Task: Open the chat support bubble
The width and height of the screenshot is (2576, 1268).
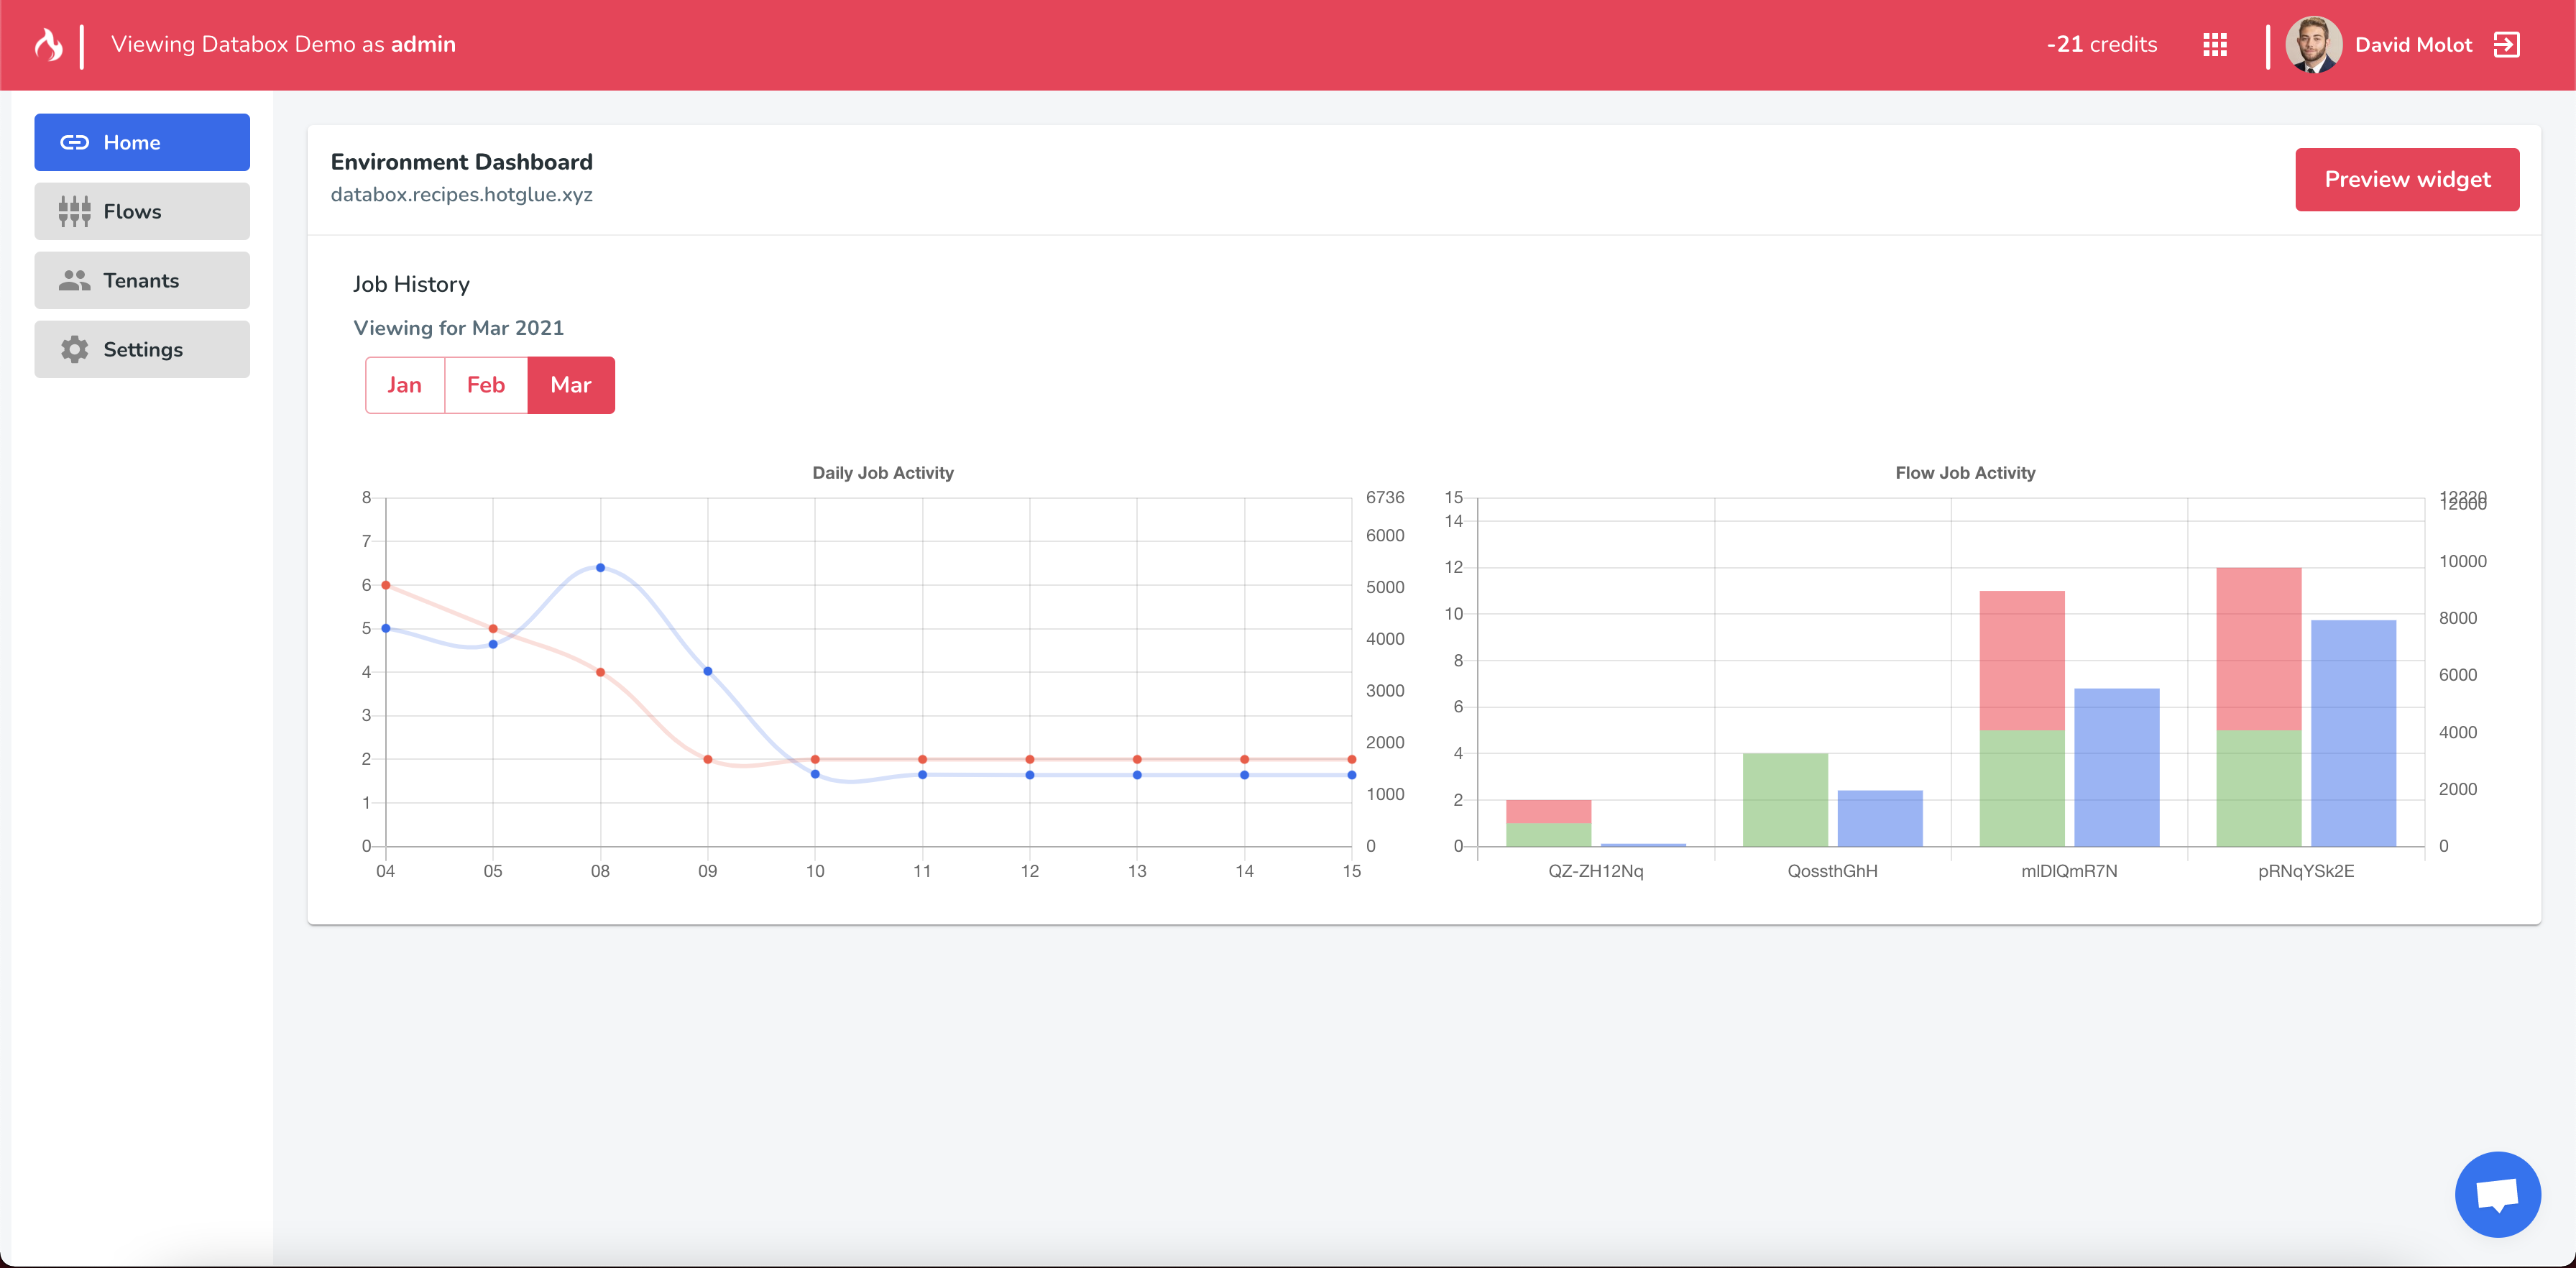Action: click(2498, 1193)
